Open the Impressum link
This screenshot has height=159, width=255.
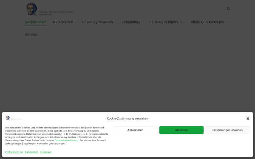tap(46, 152)
